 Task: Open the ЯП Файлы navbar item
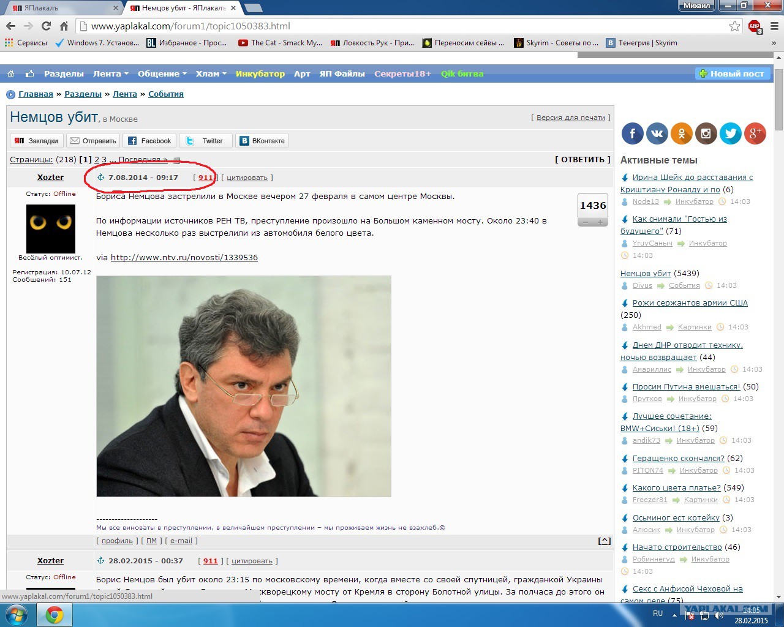point(342,73)
